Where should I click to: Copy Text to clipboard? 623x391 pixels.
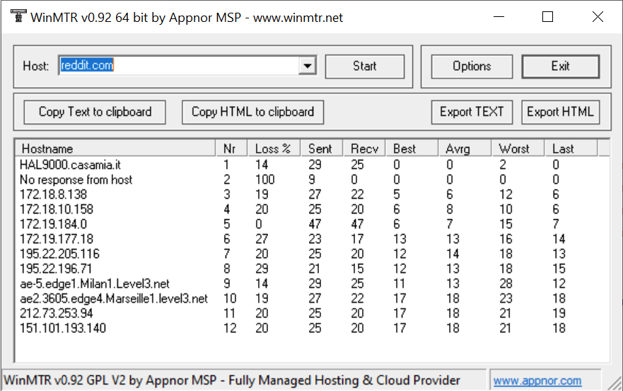tap(95, 112)
